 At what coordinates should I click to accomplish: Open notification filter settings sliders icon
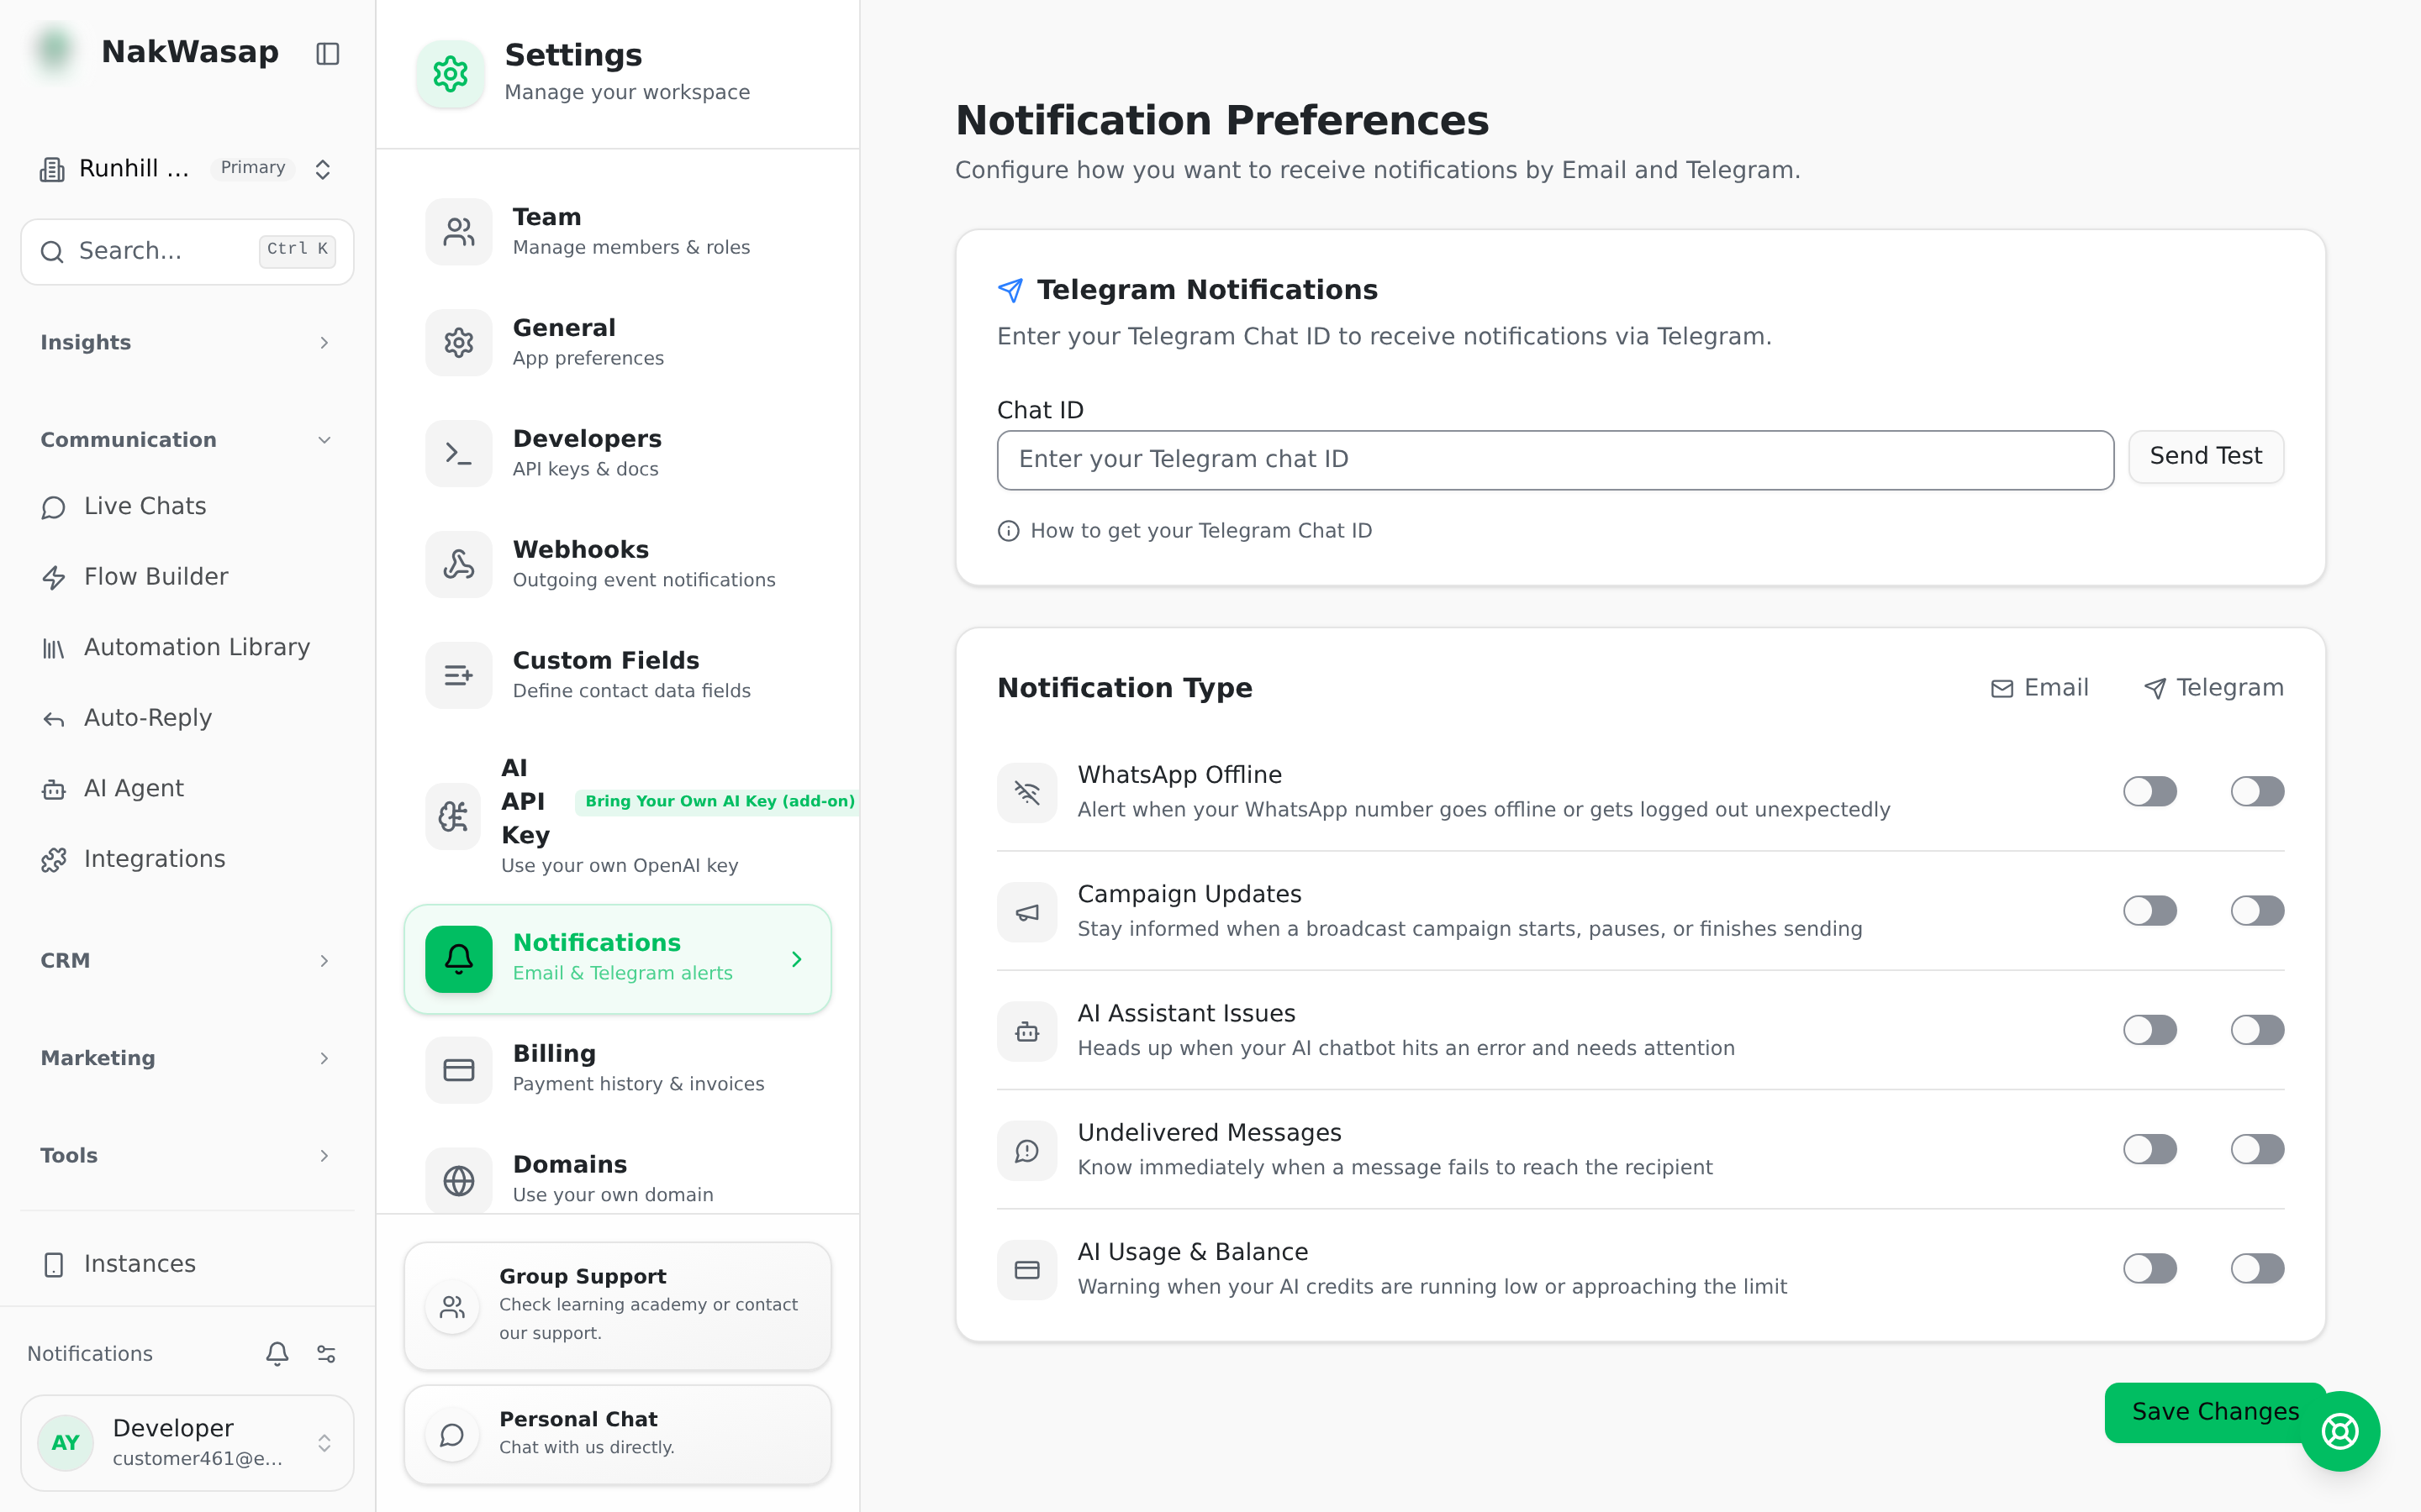click(x=326, y=1353)
